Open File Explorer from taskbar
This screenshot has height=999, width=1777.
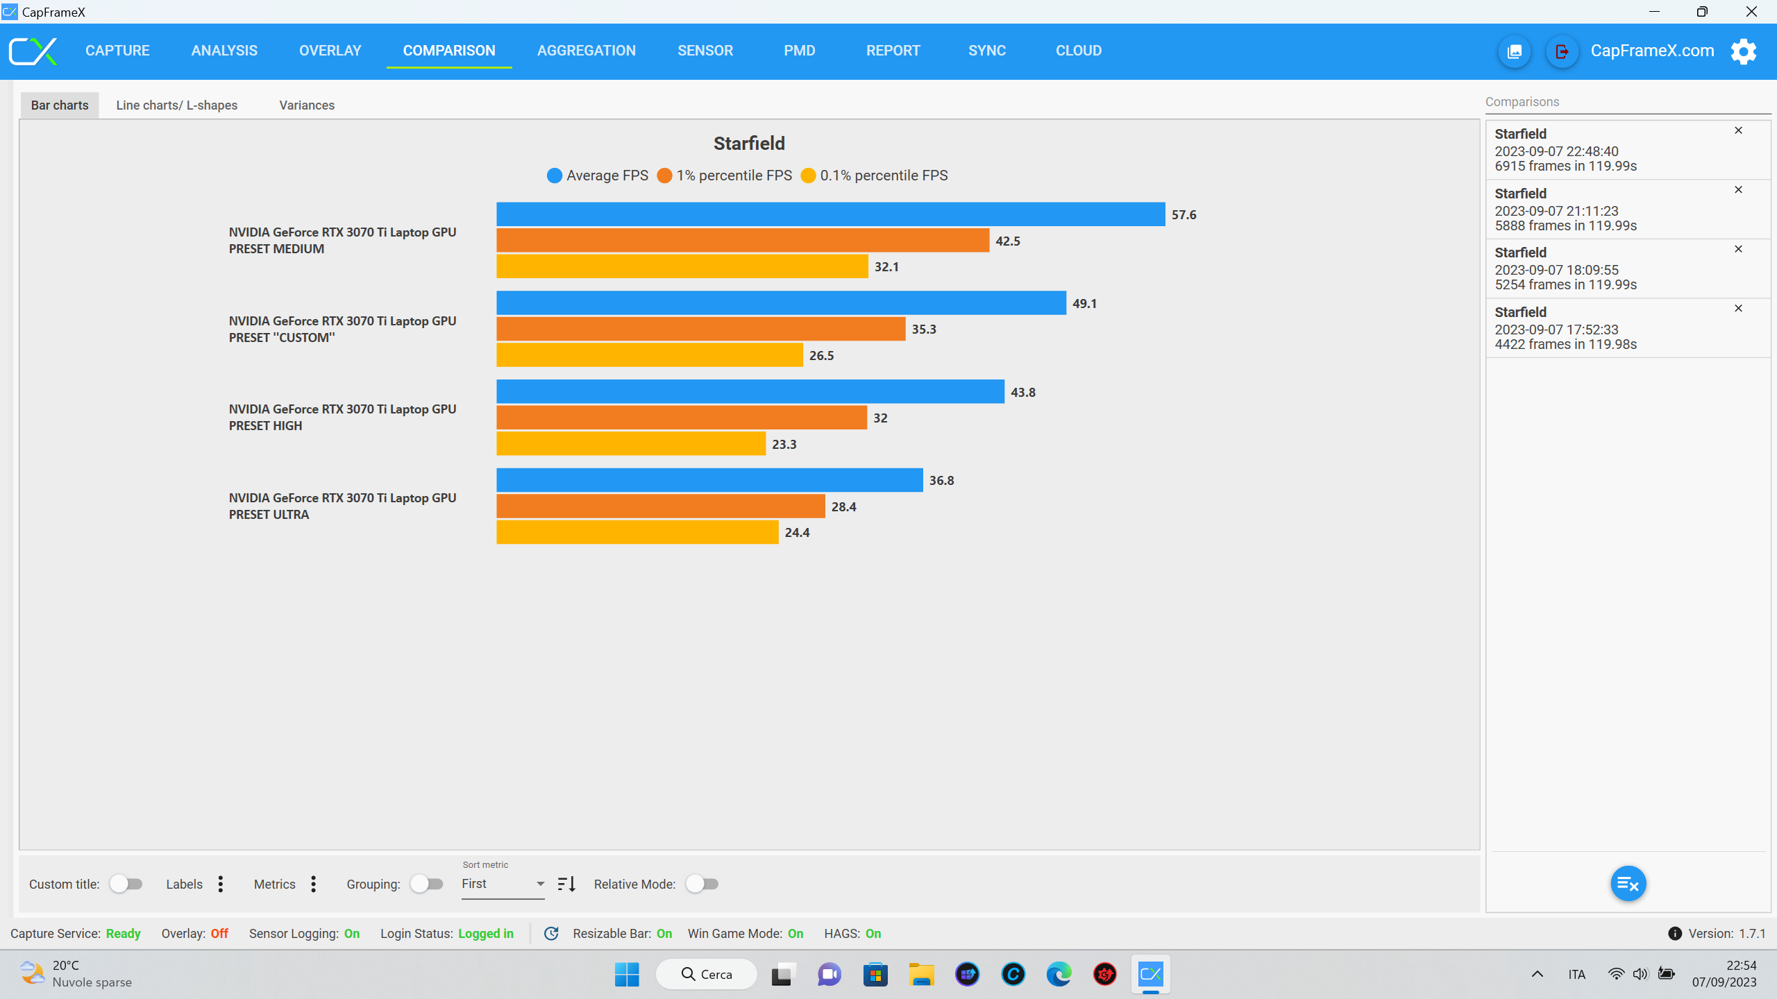coord(921,975)
